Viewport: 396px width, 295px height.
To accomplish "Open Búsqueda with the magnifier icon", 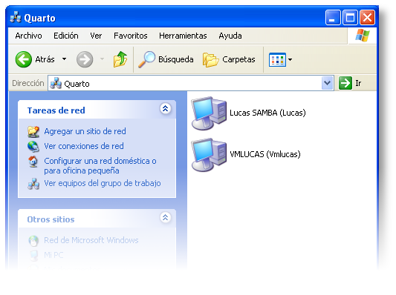I will click(x=146, y=59).
